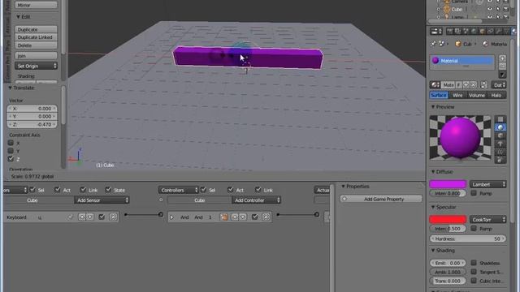Click the Hardness slider
Viewport: 520px width, 292px height.
click(x=468, y=238)
